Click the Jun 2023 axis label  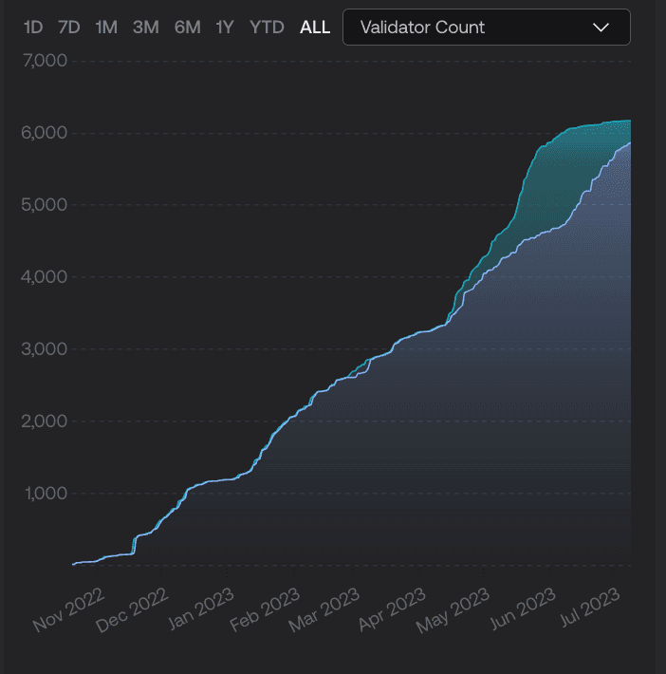pyautogui.click(x=524, y=609)
